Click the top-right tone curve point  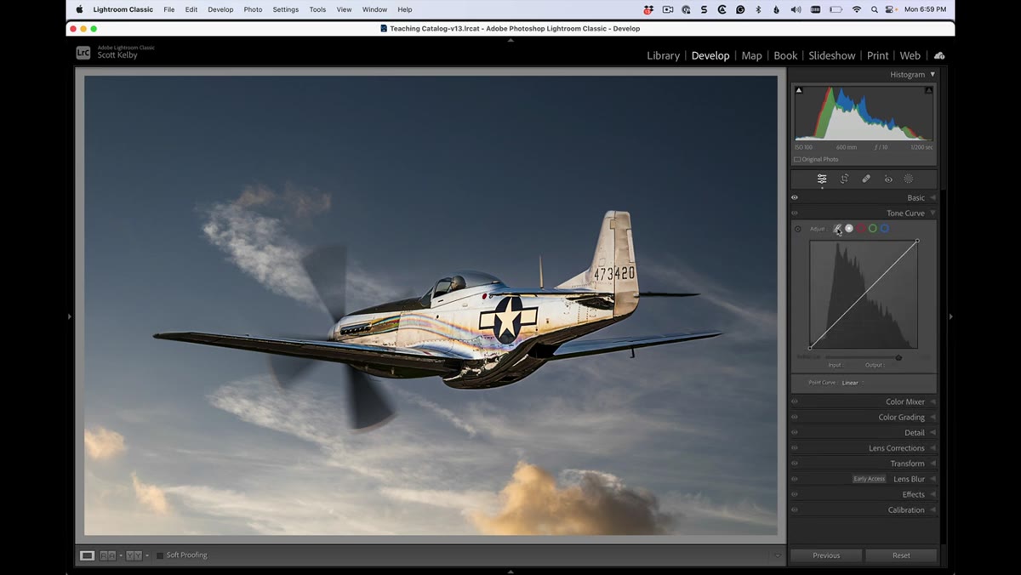(x=917, y=241)
